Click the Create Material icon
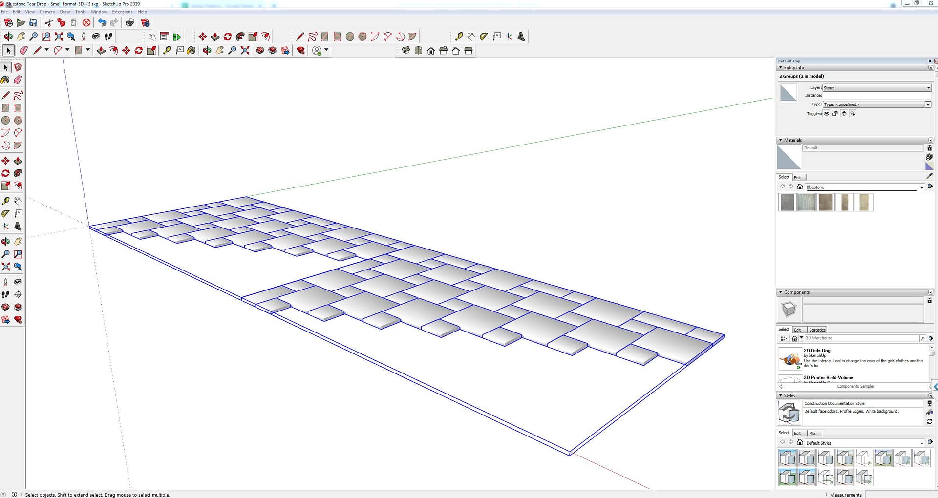938x498 pixels. click(x=929, y=157)
